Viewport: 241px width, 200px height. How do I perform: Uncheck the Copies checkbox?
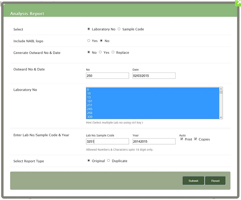pyautogui.click(x=196, y=139)
